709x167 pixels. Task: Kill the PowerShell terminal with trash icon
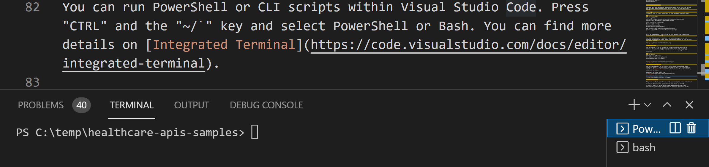click(691, 128)
